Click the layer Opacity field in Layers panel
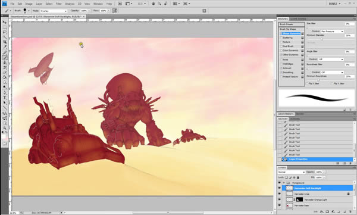 tap(319, 172)
